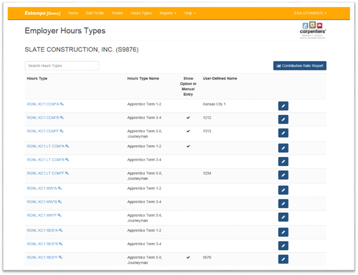The height and width of the screenshot is (275, 358).
Task: Edit the RGNL:KC1:LT COM*B row
Action: (x=283, y=162)
